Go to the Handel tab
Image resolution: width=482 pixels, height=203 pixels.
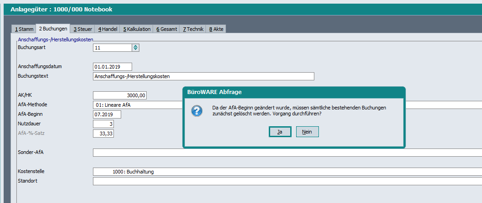(x=108, y=29)
